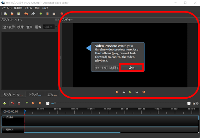Select the 音声 filter button

[29, 27]
